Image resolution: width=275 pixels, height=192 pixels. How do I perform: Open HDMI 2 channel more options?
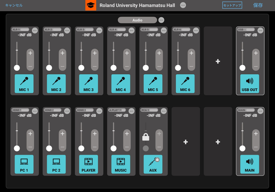click(x=67, y=111)
